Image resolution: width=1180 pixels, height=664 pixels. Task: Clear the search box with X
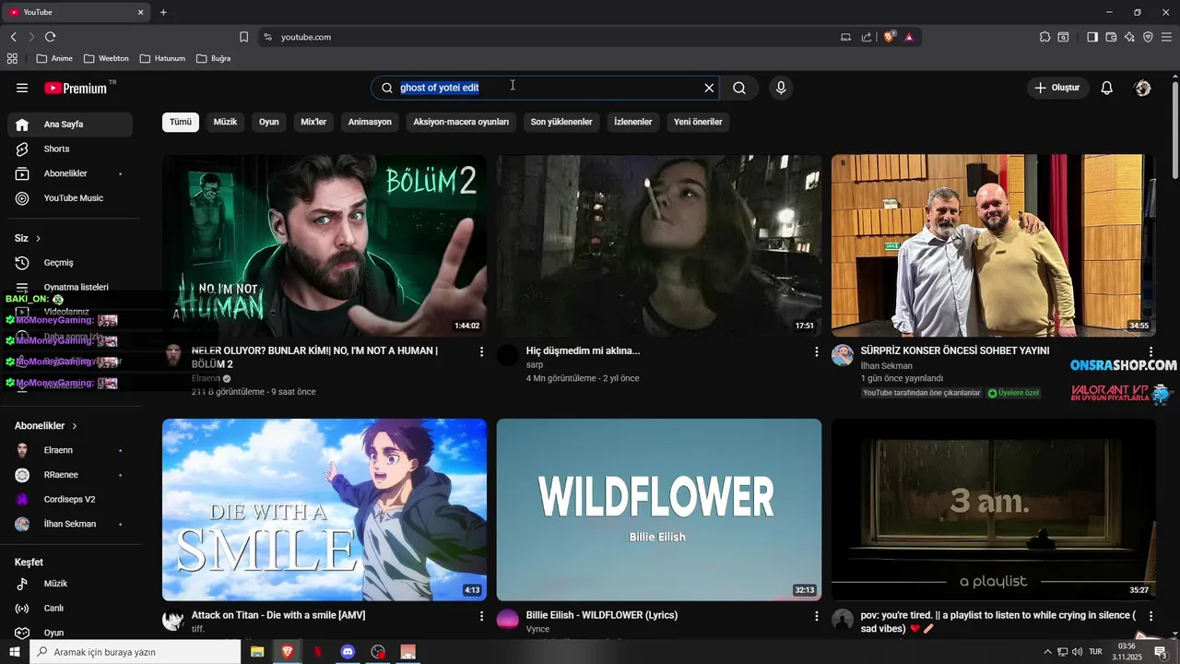tap(709, 88)
